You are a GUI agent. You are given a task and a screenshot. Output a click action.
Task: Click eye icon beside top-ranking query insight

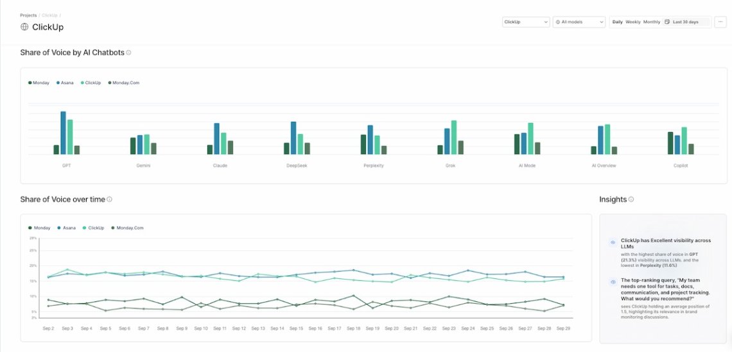[613, 282]
